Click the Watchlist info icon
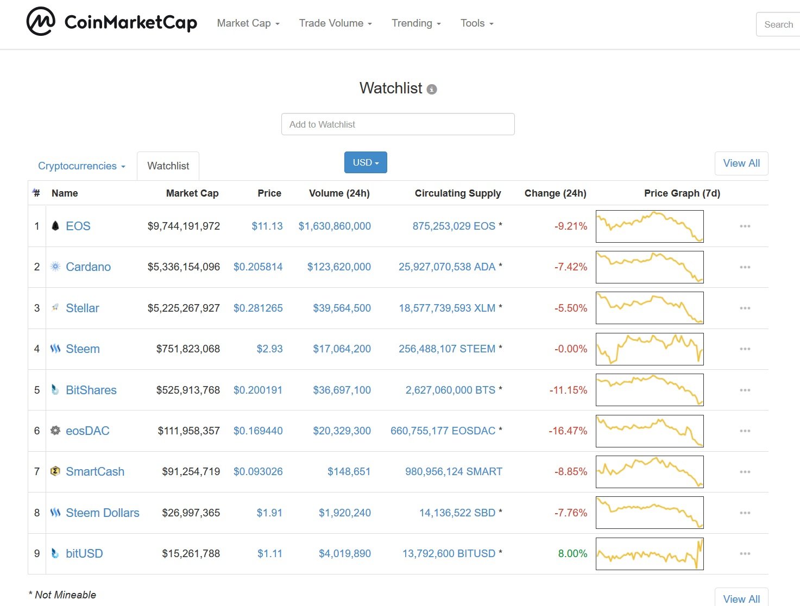This screenshot has height=606, width=800. pos(432,89)
